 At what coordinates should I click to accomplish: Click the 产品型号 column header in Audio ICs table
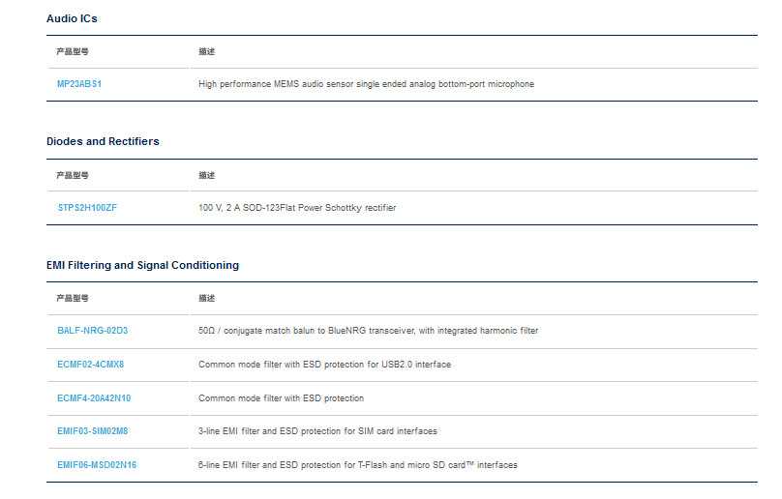click(73, 51)
